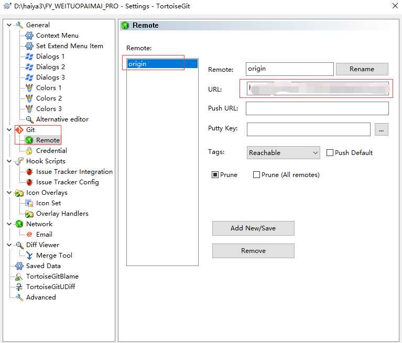Click the Set Extend Menu Item icon
The height and width of the screenshot is (343, 402).
29,46
